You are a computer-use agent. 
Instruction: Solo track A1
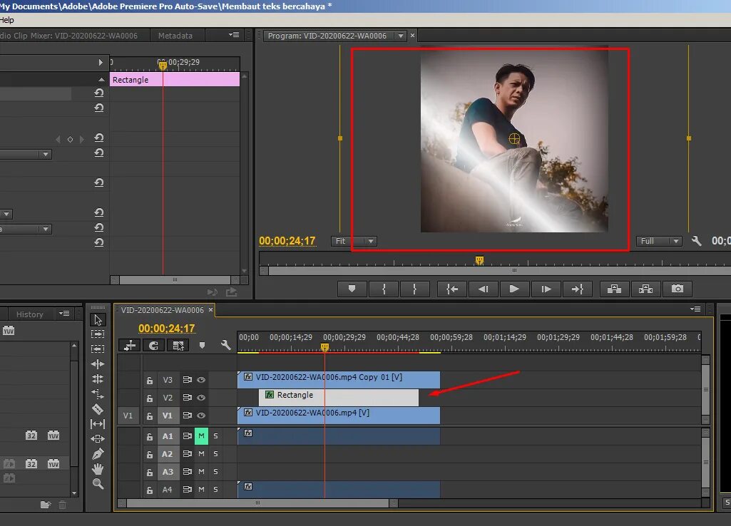tap(215, 436)
